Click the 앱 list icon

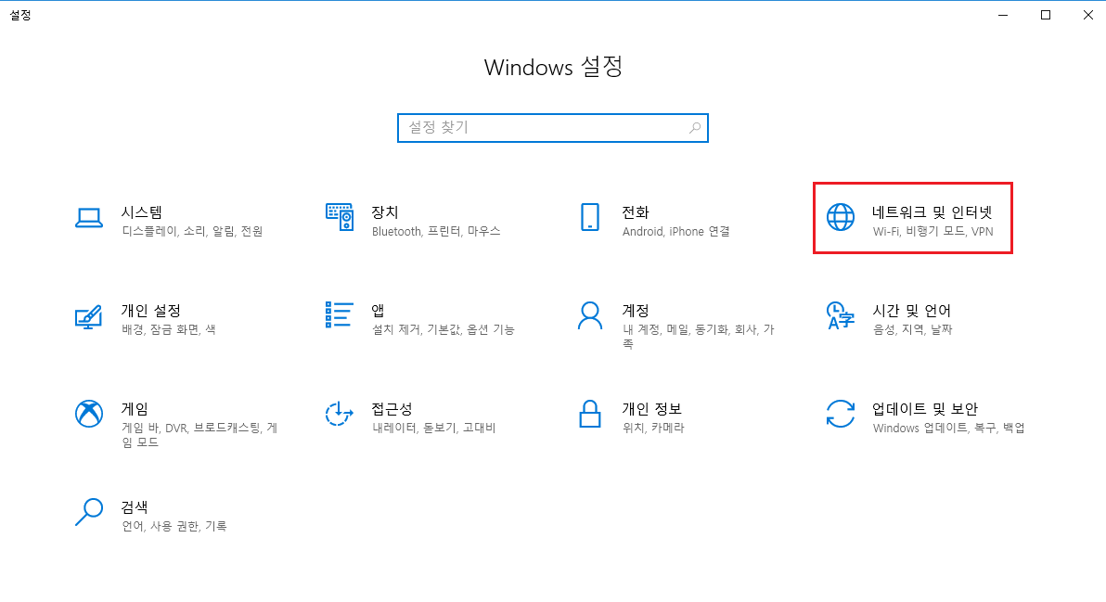point(340,315)
